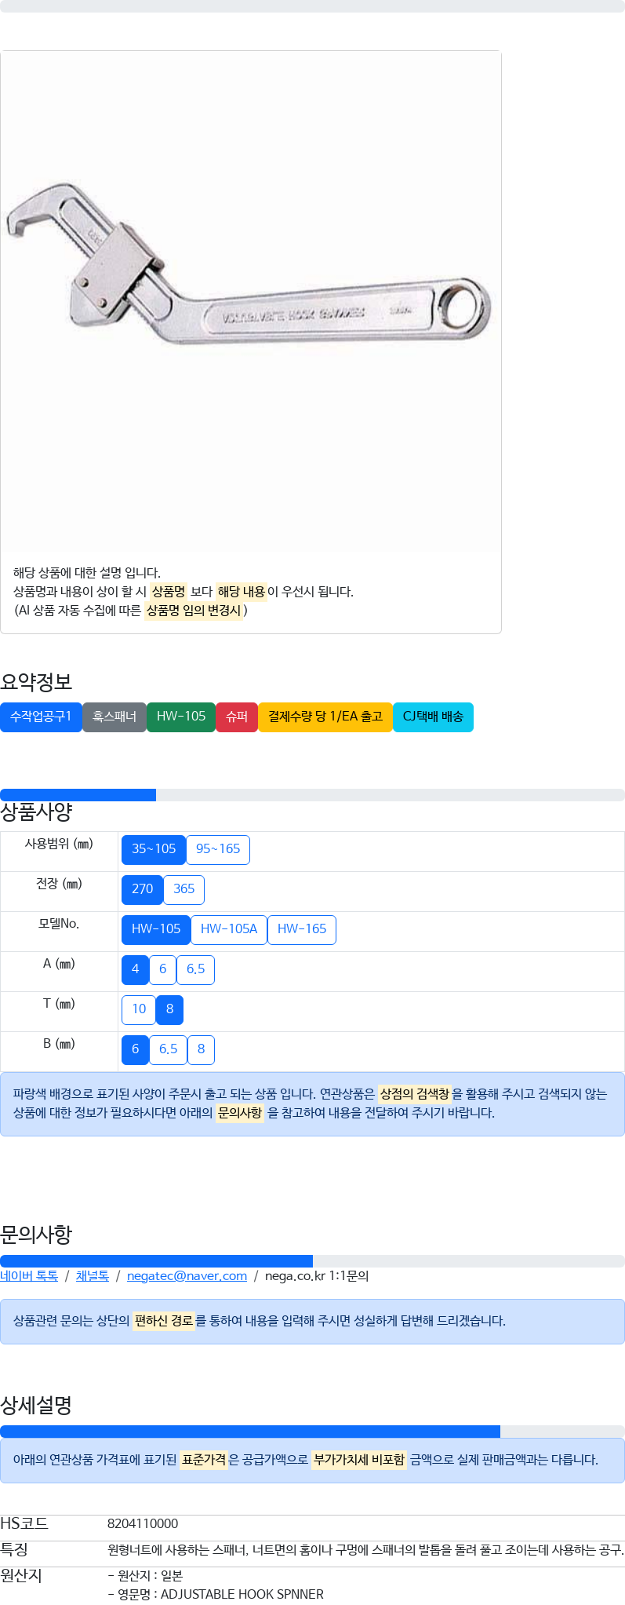Click the 수작업공구1 category tag
The height and width of the screenshot is (1605, 625).
(41, 717)
